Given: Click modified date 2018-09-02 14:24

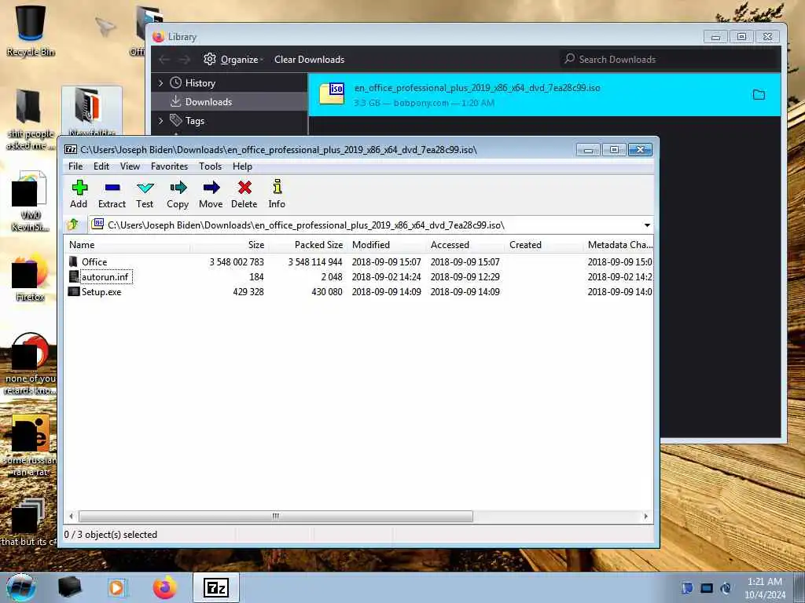Looking at the screenshot, I should click(386, 277).
